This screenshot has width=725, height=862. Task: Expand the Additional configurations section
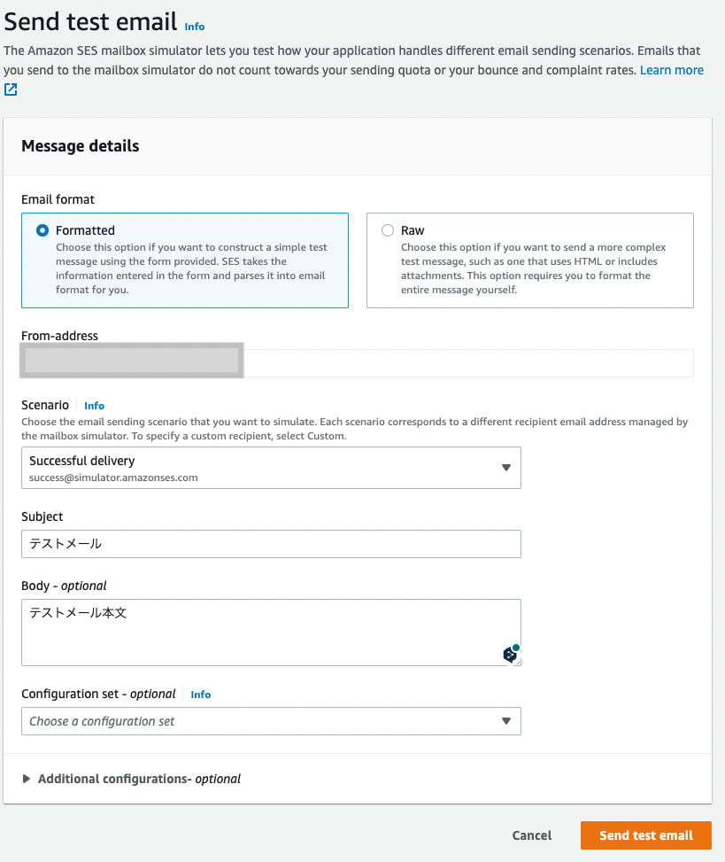139,779
